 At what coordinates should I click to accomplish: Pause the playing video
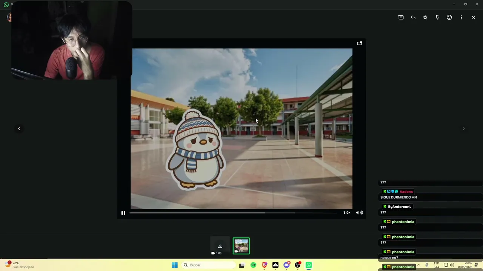tap(123, 213)
